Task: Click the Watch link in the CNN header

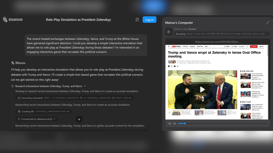Action: coord(227,47)
